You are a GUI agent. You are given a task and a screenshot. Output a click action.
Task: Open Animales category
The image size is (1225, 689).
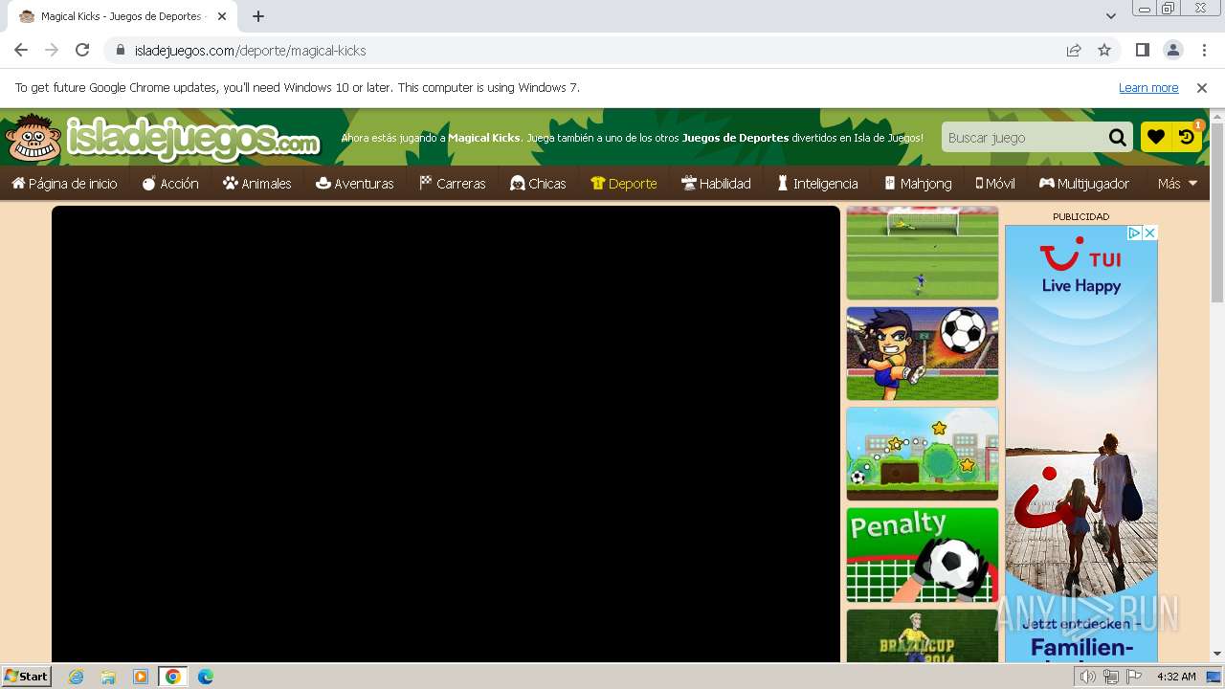[x=256, y=183]
